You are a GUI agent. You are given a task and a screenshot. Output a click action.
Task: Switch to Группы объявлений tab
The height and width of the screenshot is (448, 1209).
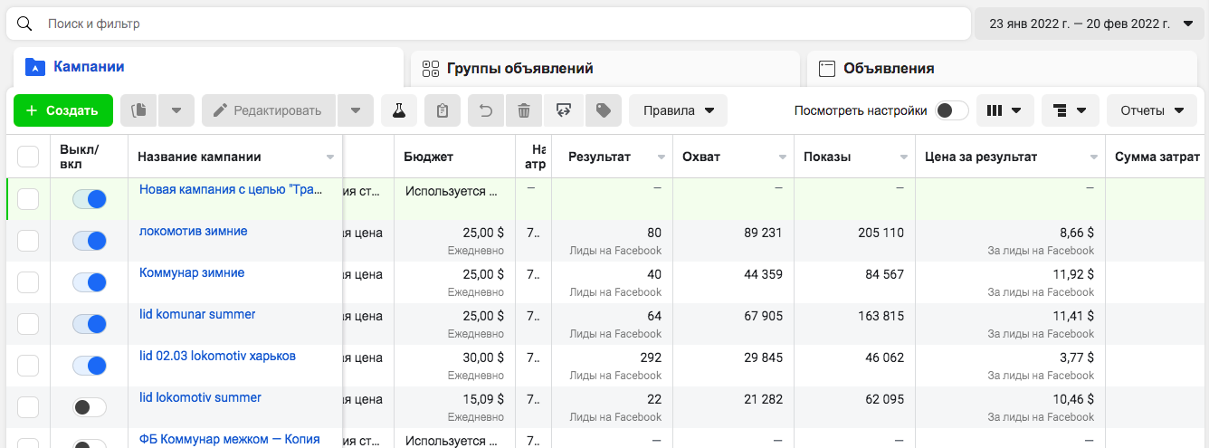point(605,68)
